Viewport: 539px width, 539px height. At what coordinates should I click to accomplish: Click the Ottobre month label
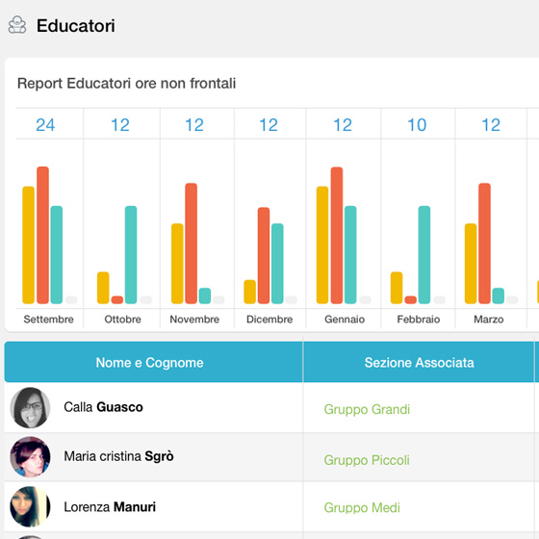pyautogui.click(x=123, y=320)
